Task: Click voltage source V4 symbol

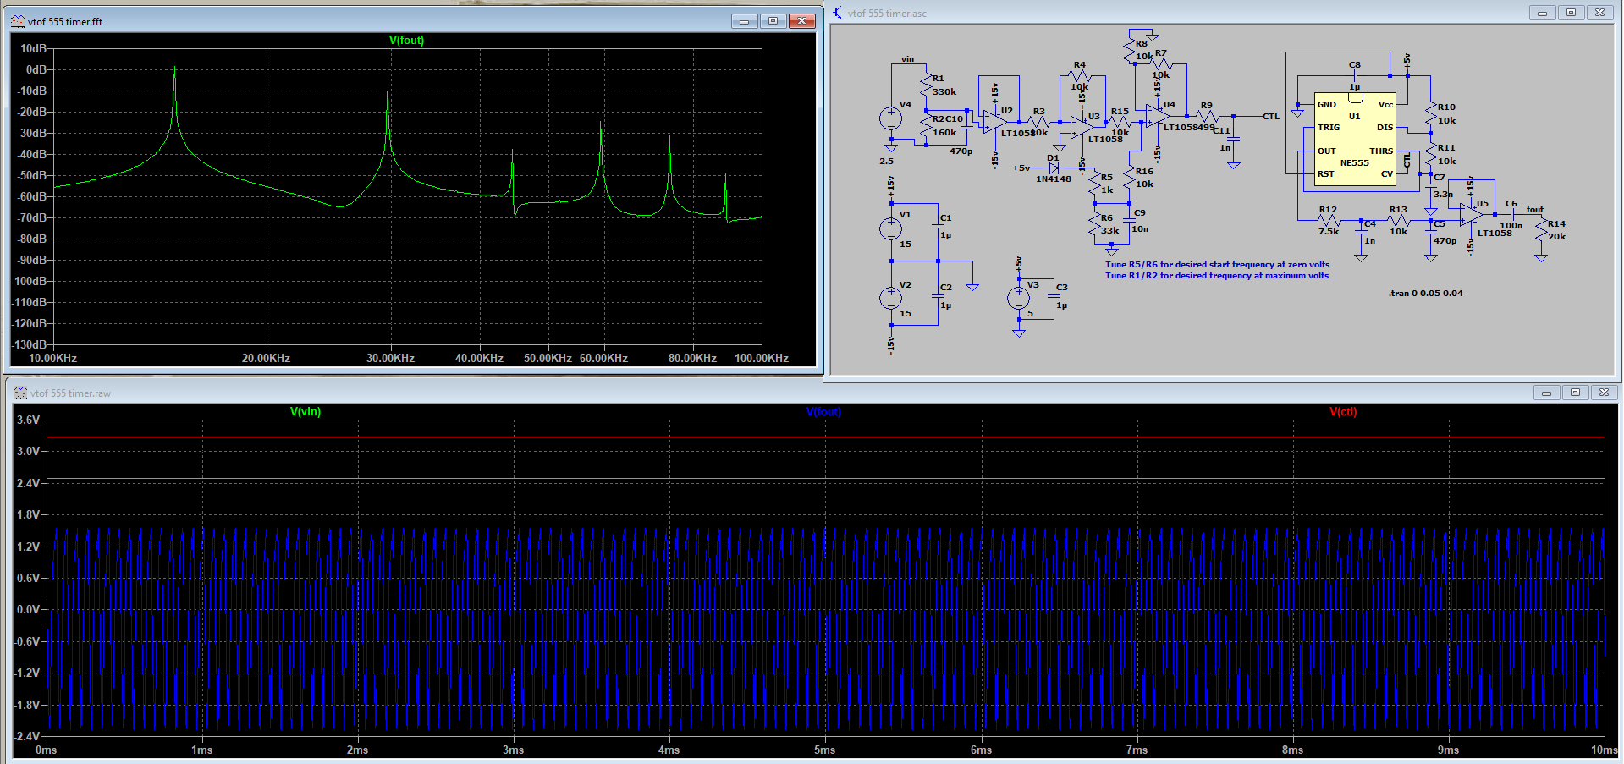Action: click(891, 118)
